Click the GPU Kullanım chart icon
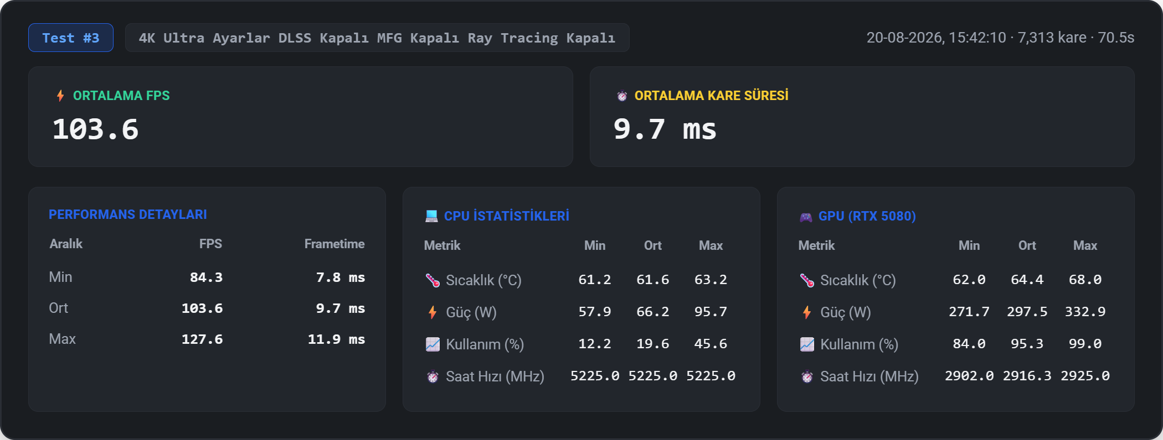The height and width of the screenshot is (440, 1163). click(x=807, y=344)
